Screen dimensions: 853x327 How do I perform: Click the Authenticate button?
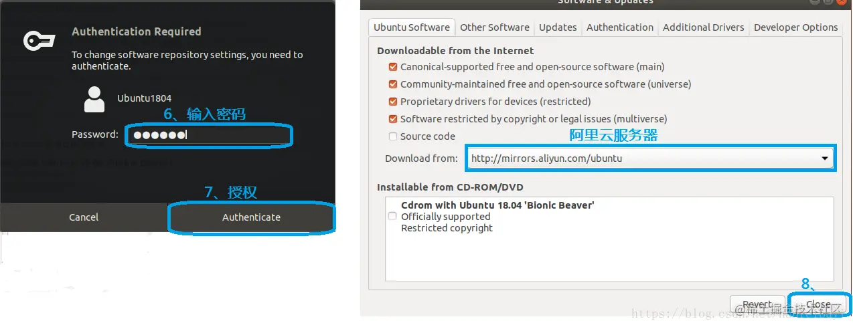coord(251,217)
